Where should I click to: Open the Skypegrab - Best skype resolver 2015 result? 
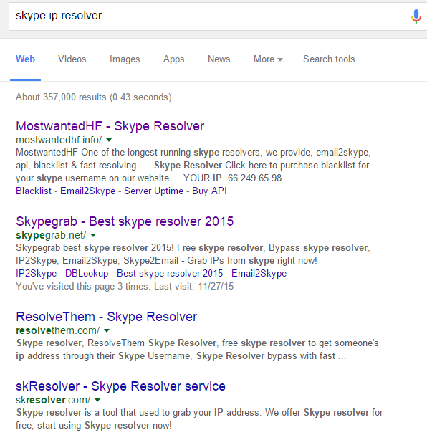click(x=125, y=221)
